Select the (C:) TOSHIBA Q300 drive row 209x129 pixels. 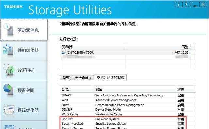[125, 53]
